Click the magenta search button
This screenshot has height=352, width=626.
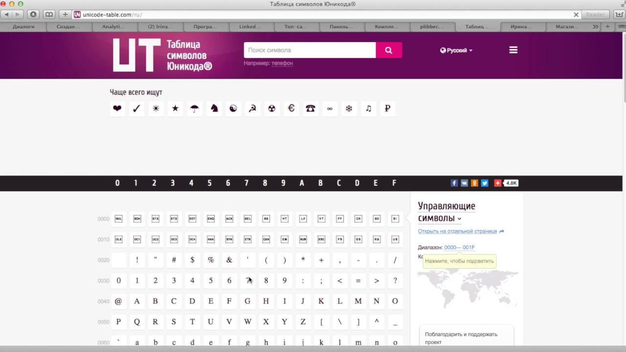click(x=389, y=50)
